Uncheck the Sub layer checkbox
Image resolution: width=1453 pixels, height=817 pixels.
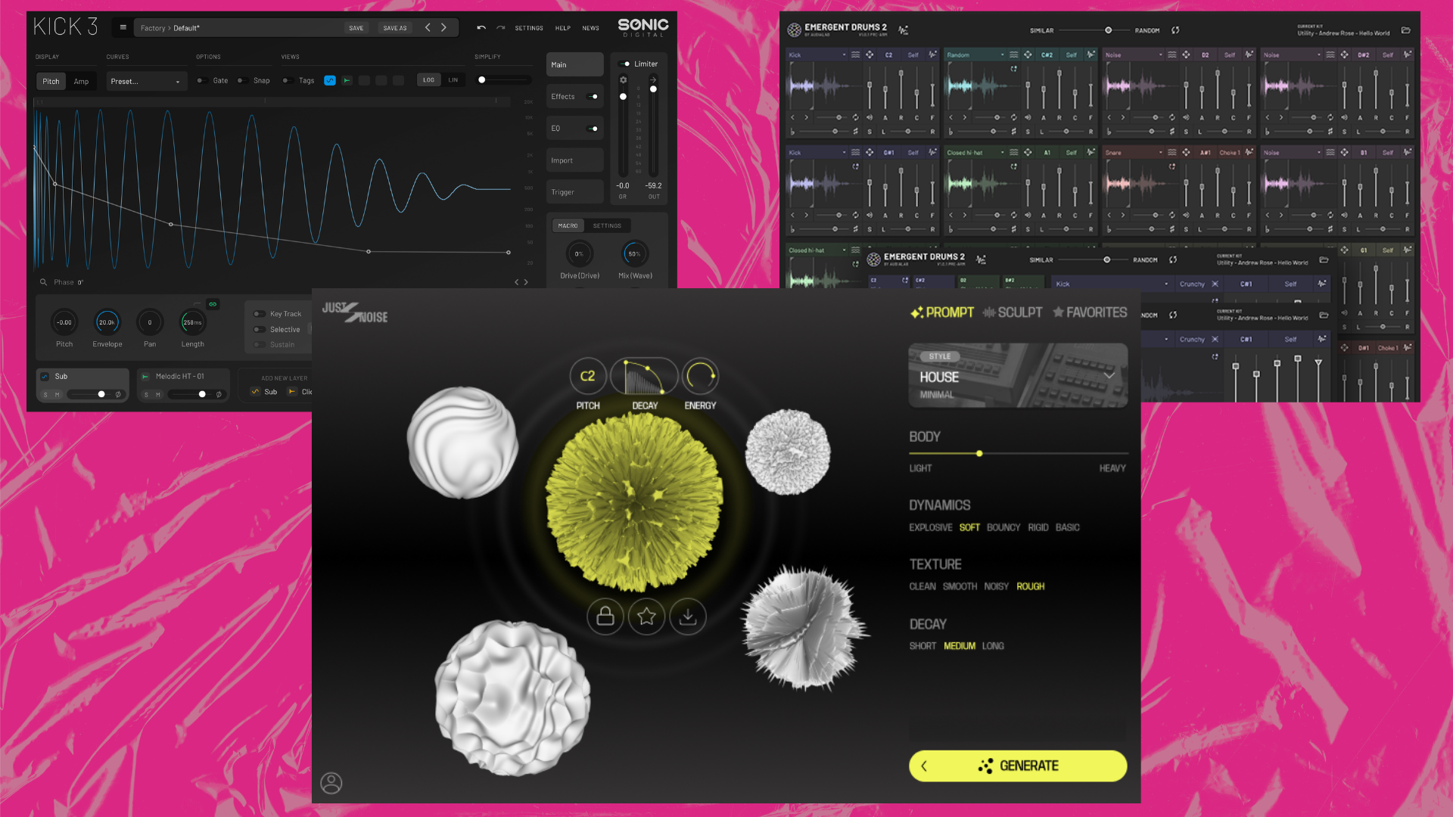click(45, 376)
